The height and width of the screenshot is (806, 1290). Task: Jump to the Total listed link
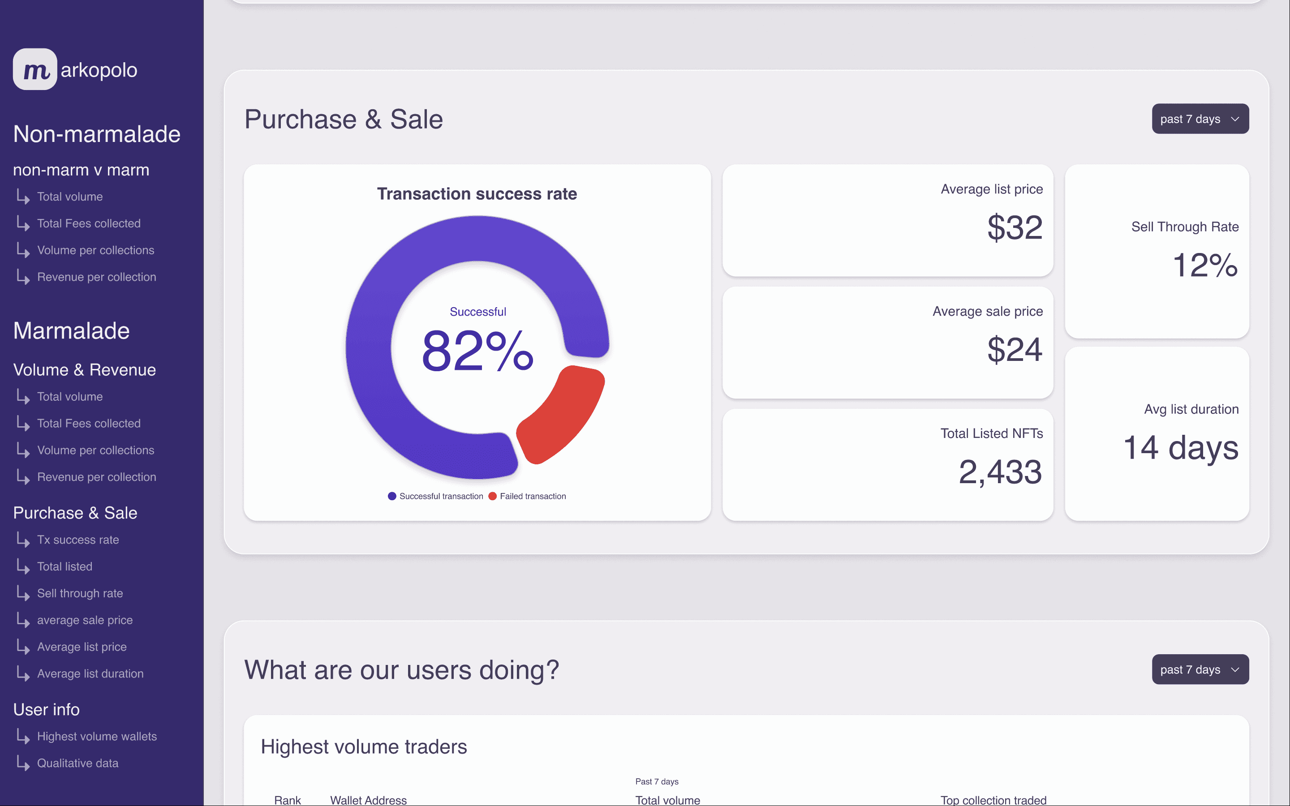point(64,566)
